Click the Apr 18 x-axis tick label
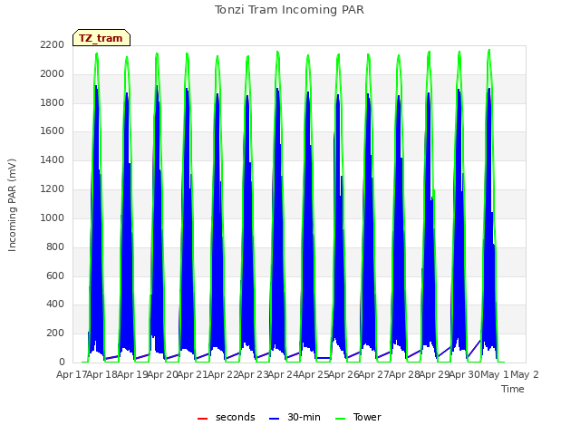The width and height of the screenshot is (580, 435). pos(101,374)
